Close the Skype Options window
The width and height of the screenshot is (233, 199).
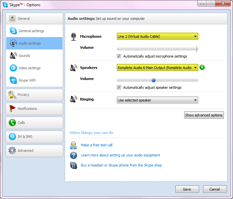223,3
